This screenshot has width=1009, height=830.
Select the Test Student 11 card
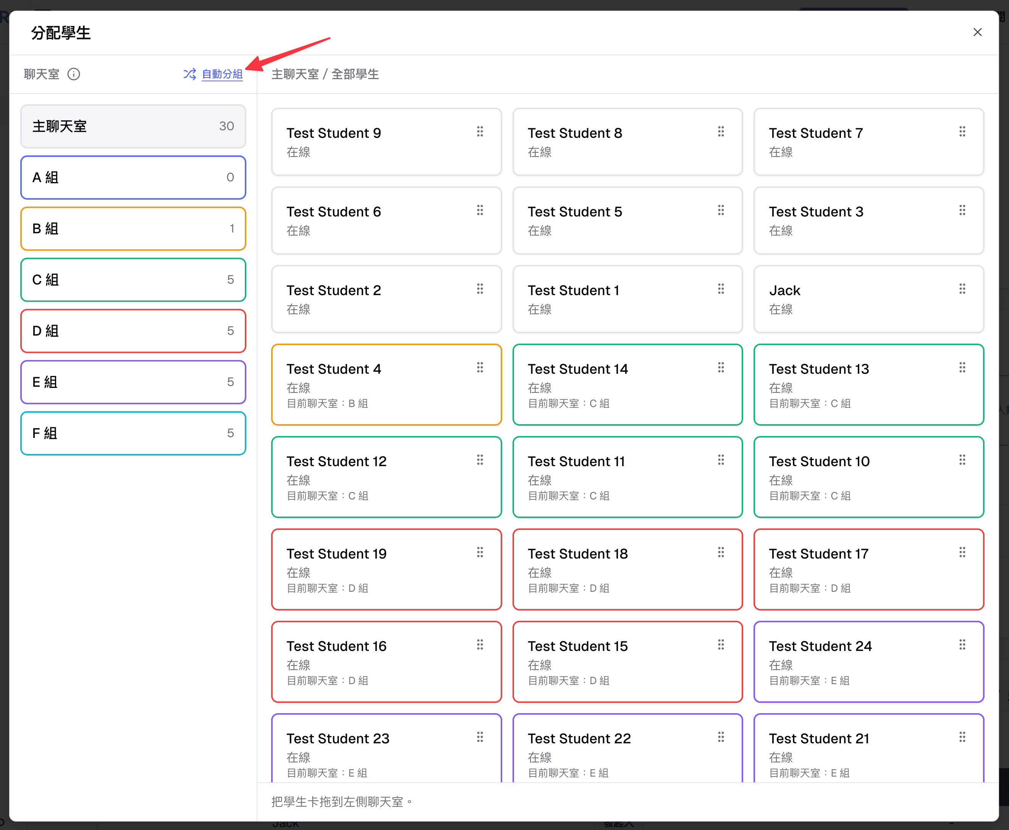pos(627,477)
